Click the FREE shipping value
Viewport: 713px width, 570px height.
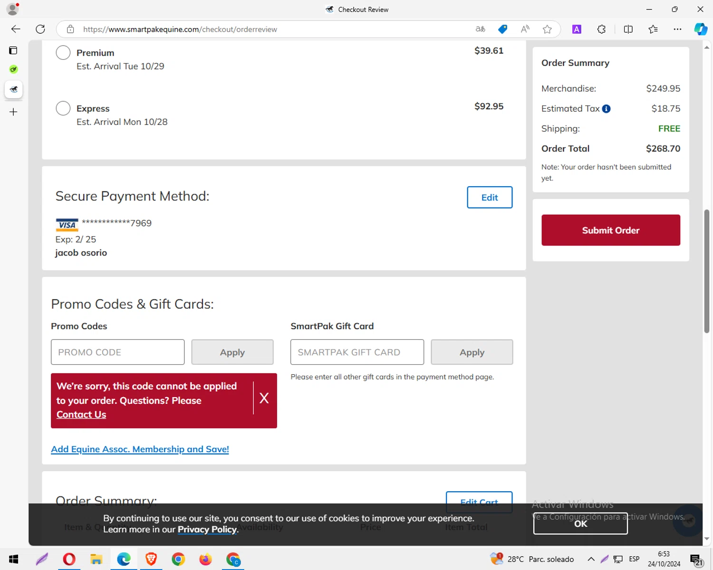click(x=669, y=129)
